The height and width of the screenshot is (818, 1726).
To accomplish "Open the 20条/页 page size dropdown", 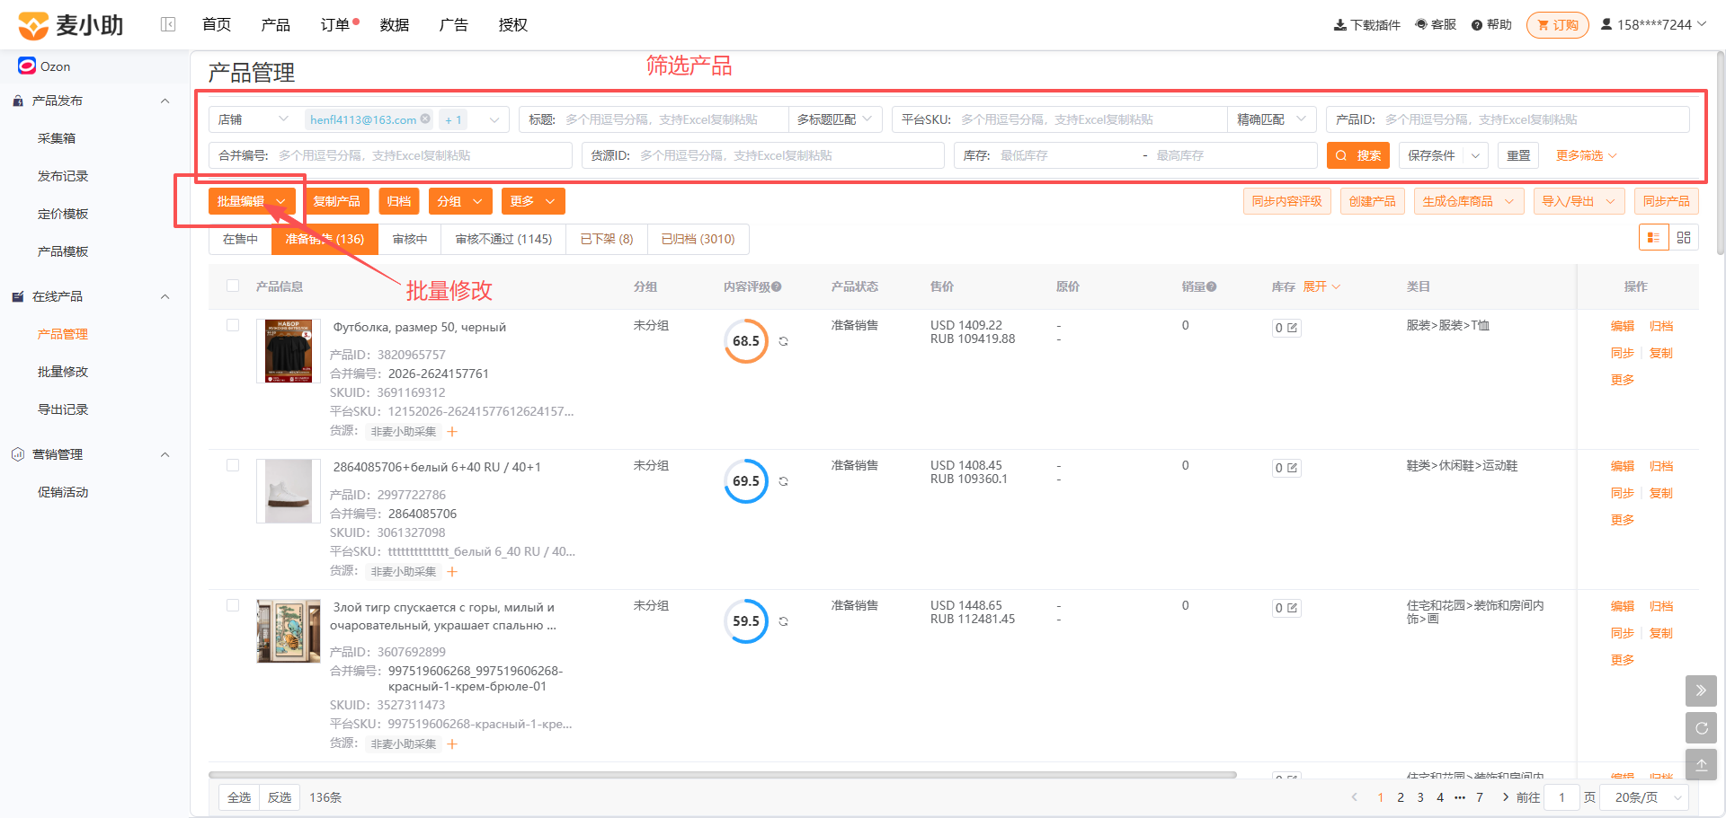I will pos(1646,797).
